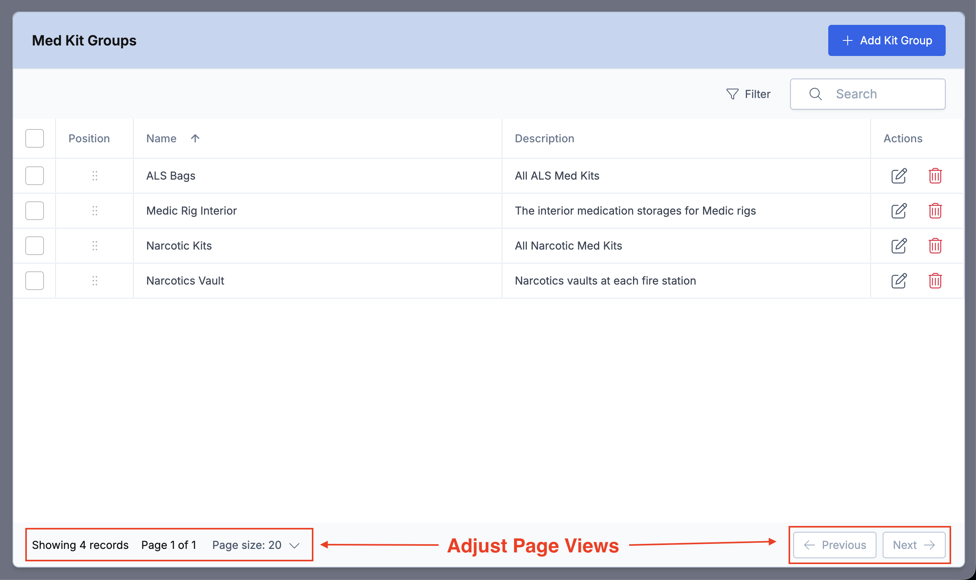
Task: Delete the Narcotics Vault group
Action: (x=935, y=281)
